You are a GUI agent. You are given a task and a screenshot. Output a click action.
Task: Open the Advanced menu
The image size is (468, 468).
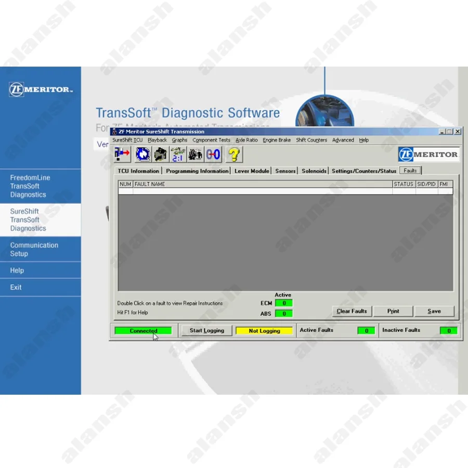pos(343,140)
